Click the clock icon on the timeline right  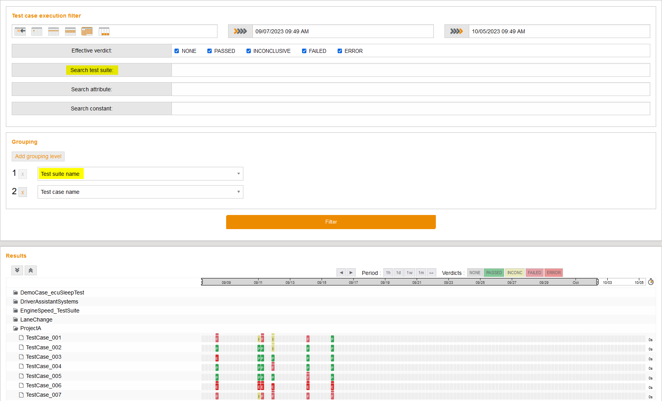(x=651, y=281)
